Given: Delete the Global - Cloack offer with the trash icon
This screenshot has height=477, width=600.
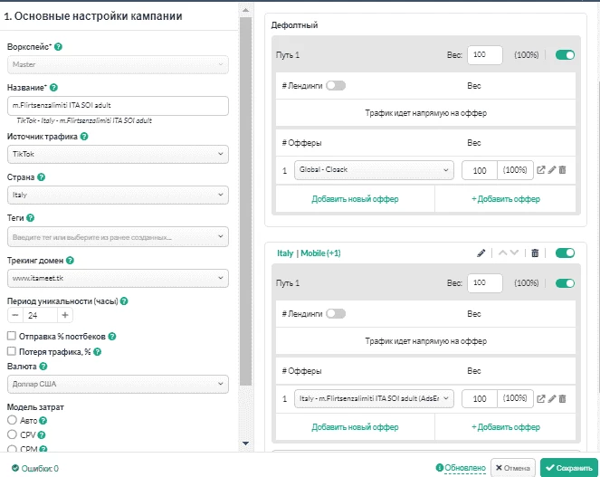Looking at the screenshot, I should click(x=562, y=170).
